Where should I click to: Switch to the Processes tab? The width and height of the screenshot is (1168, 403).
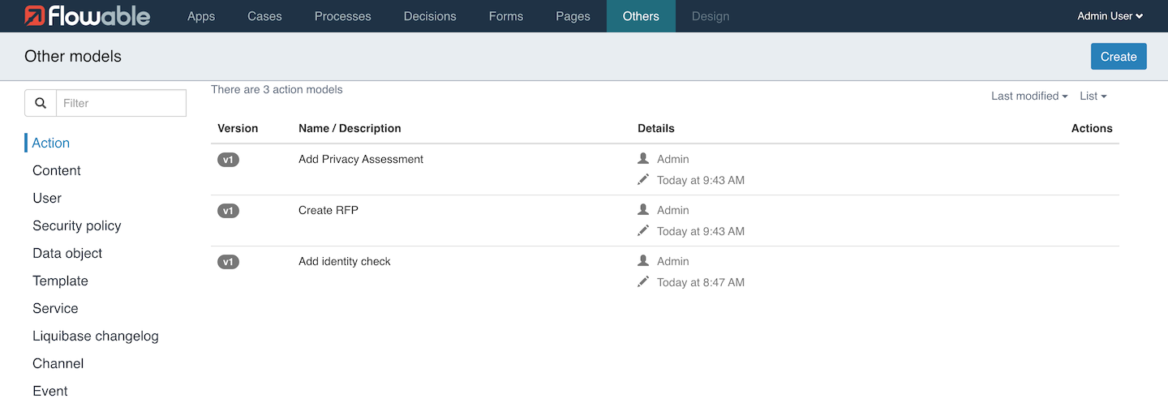coord(342,16)
